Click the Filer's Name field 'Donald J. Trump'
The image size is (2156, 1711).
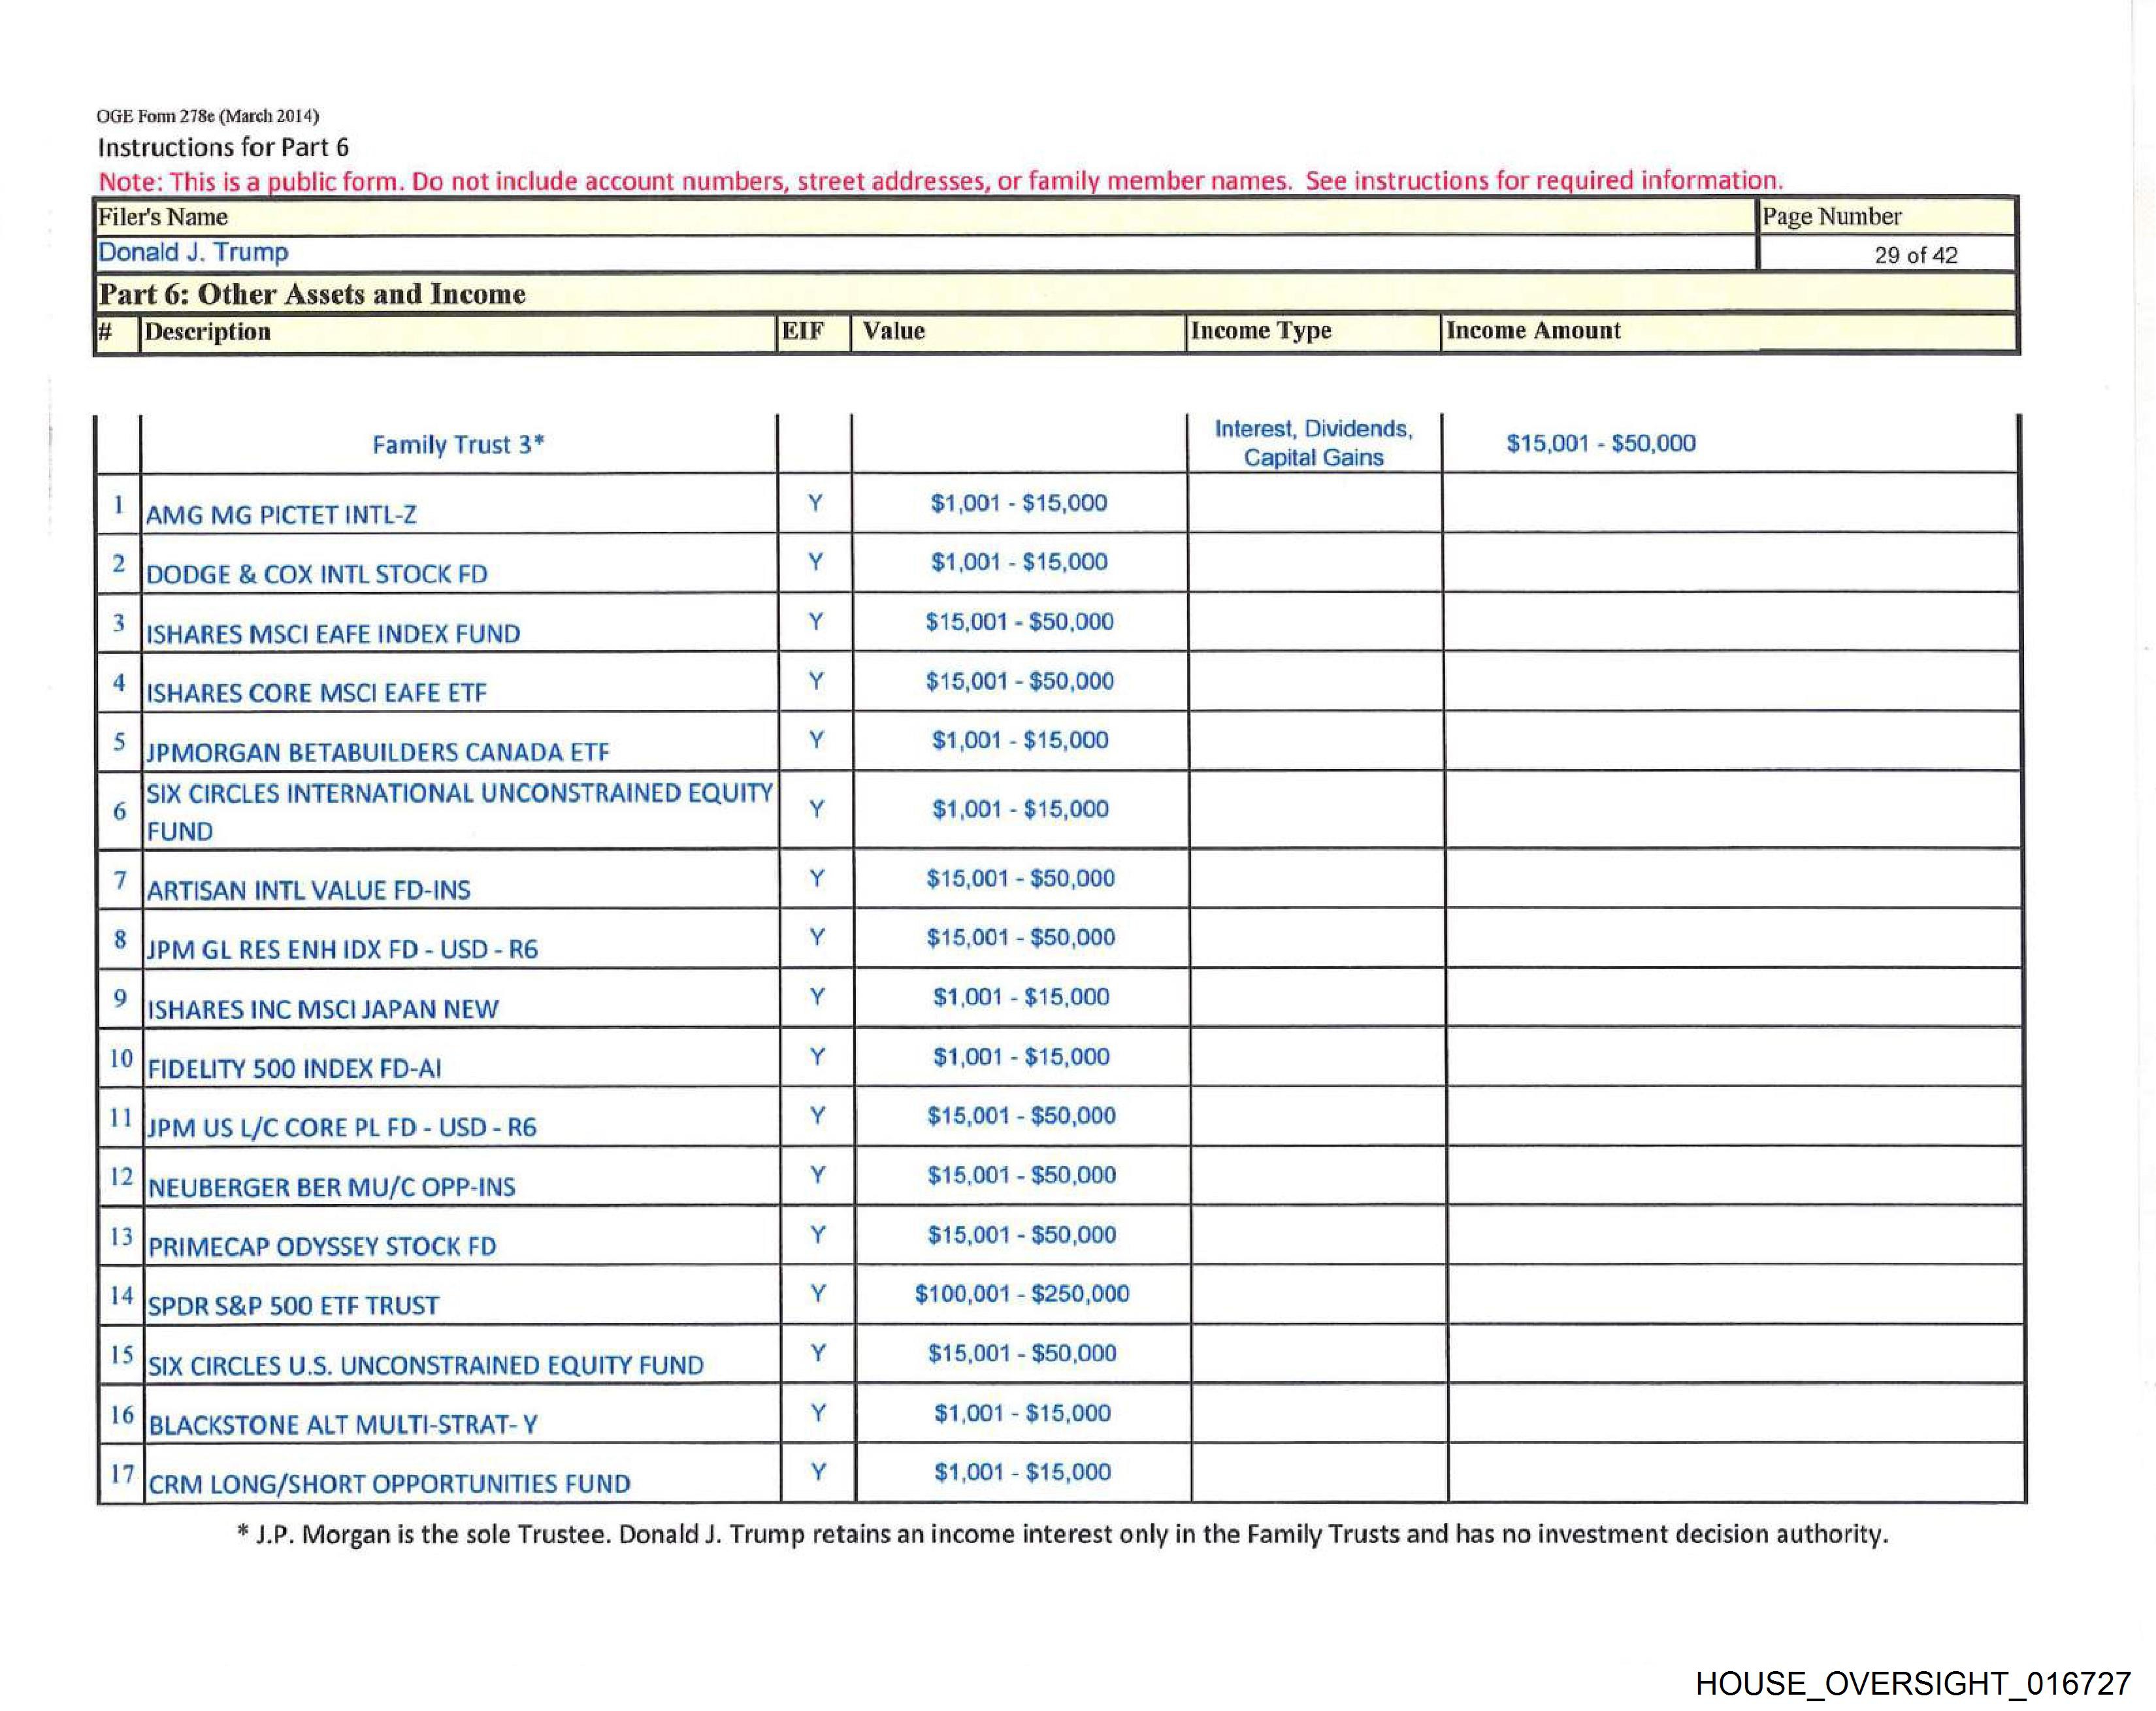[x=193, y=252]
